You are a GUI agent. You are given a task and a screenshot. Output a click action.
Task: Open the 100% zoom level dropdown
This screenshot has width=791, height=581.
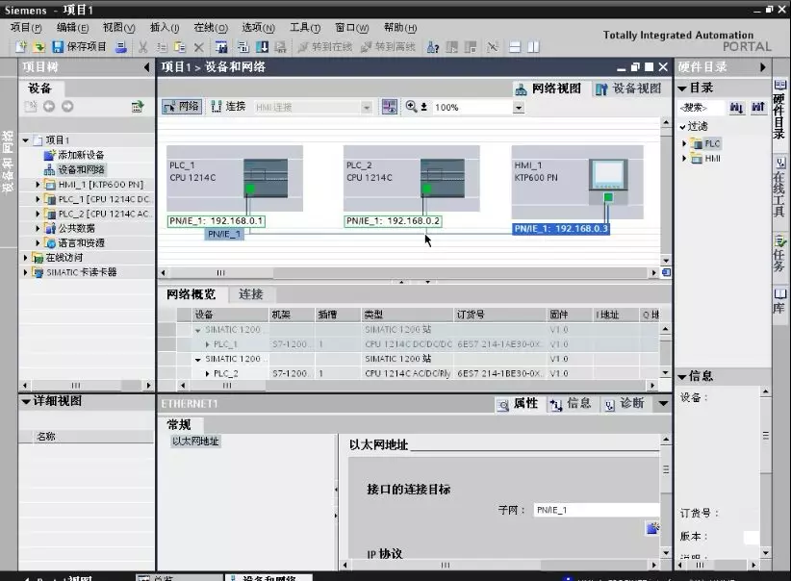coord(518,108)
